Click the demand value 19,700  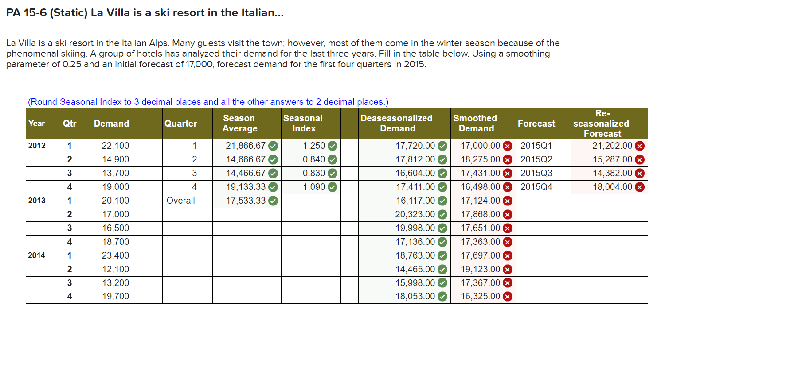click(115, 296)
